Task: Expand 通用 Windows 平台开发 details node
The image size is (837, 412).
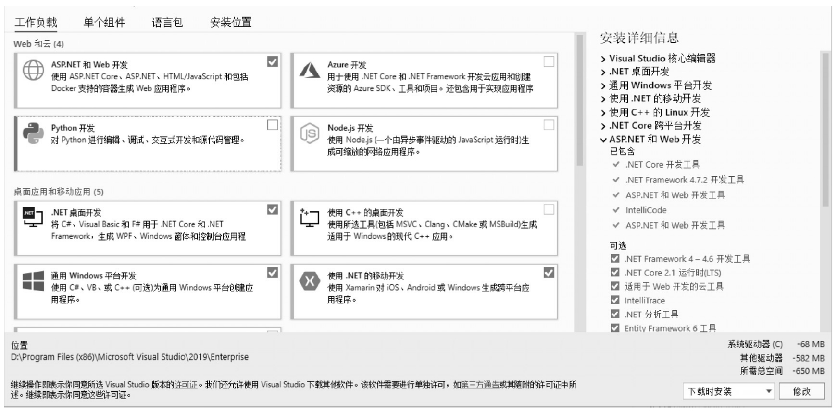Action: [x=603, y=86]
